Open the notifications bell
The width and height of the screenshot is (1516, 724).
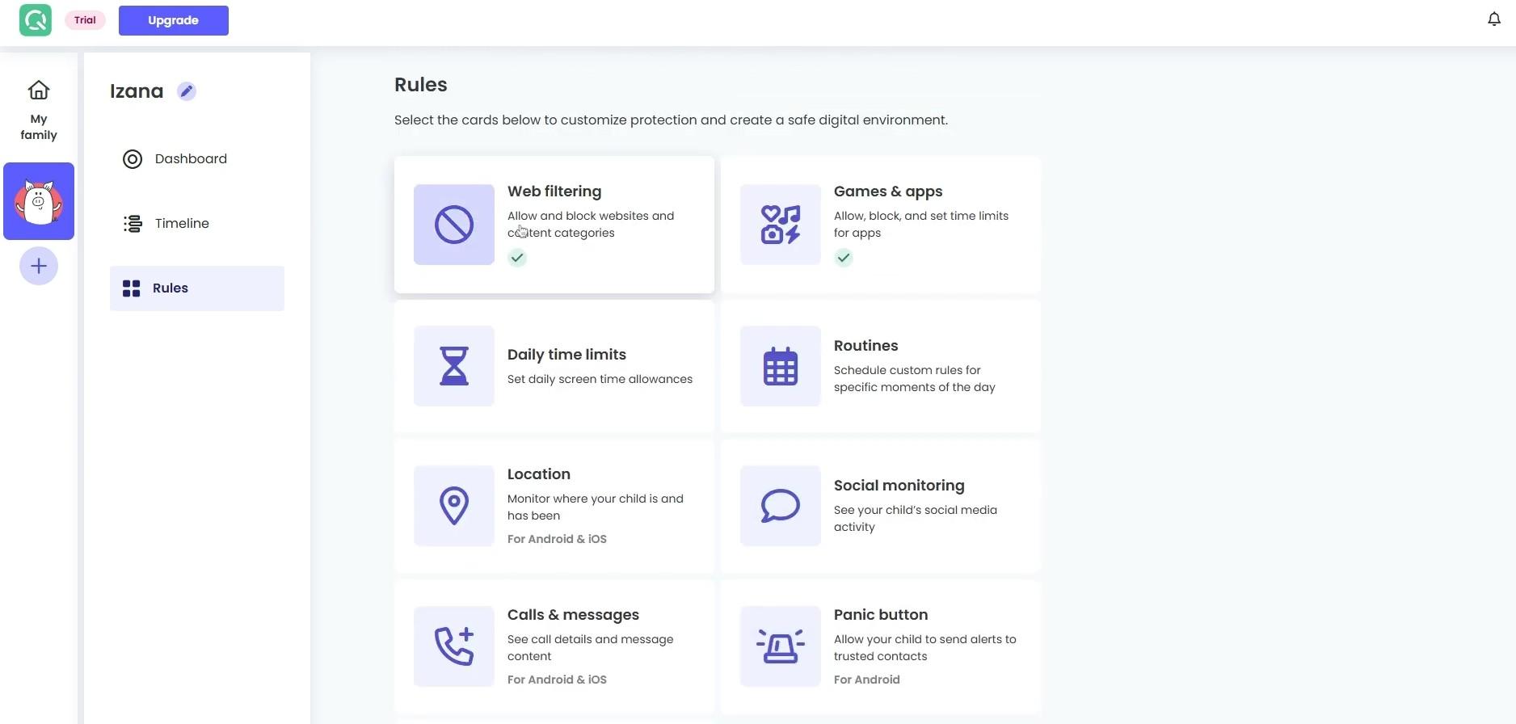click(1494, 19)
